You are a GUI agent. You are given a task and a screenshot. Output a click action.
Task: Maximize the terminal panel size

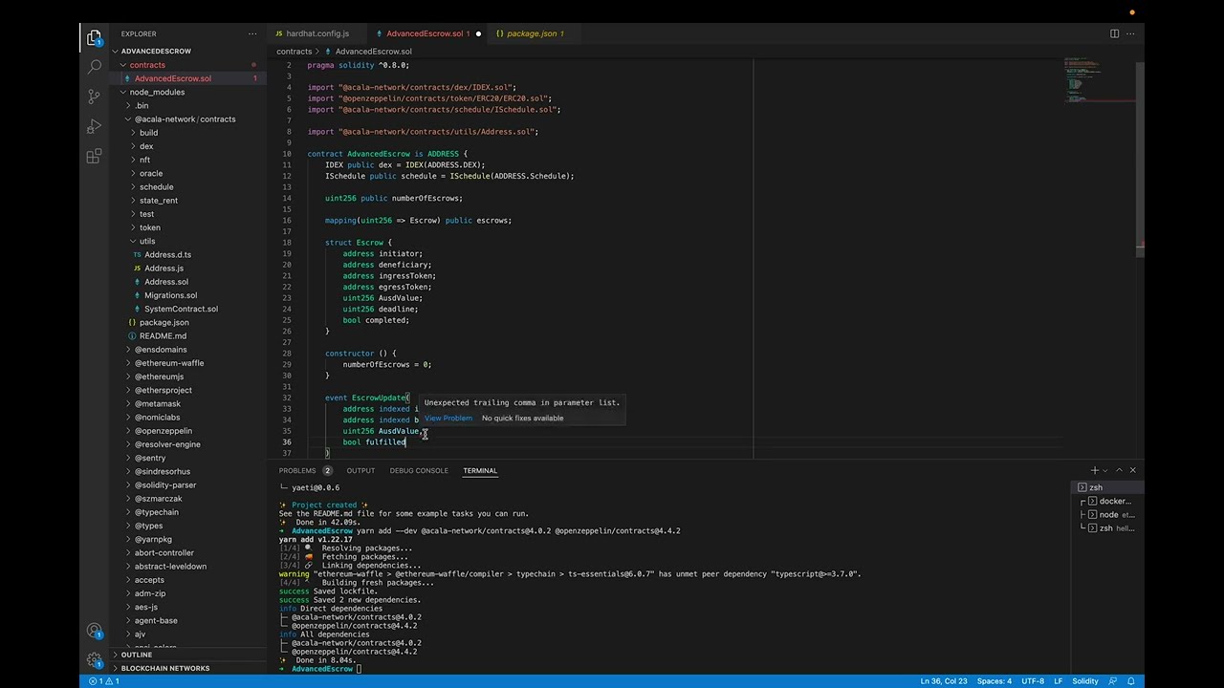(1119, 470)
